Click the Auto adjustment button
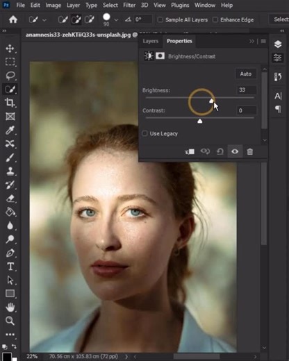289x361 pixels. click(246, 74)
